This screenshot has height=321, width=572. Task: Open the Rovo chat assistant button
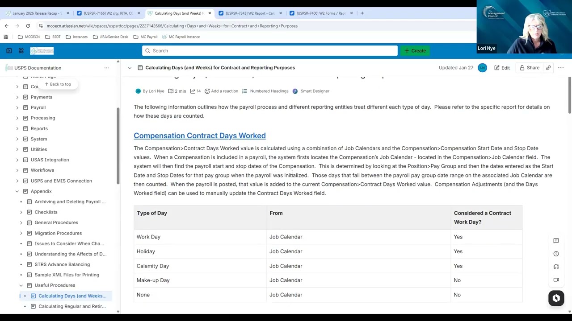(x=556, y=298)
